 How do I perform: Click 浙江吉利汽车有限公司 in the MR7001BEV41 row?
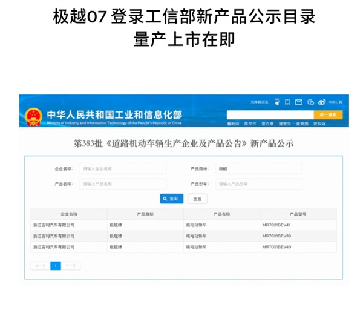pos(54,225)
